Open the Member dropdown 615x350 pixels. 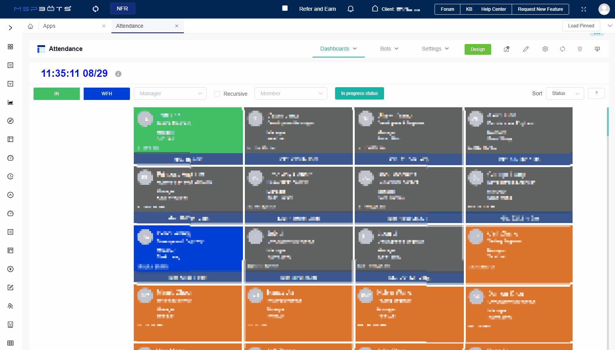pos(291,93)
